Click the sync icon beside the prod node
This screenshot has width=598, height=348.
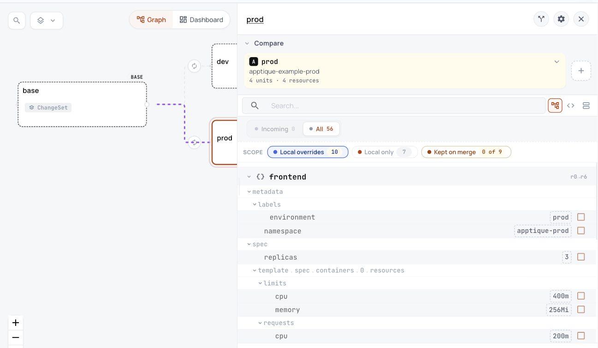point(194,142)
